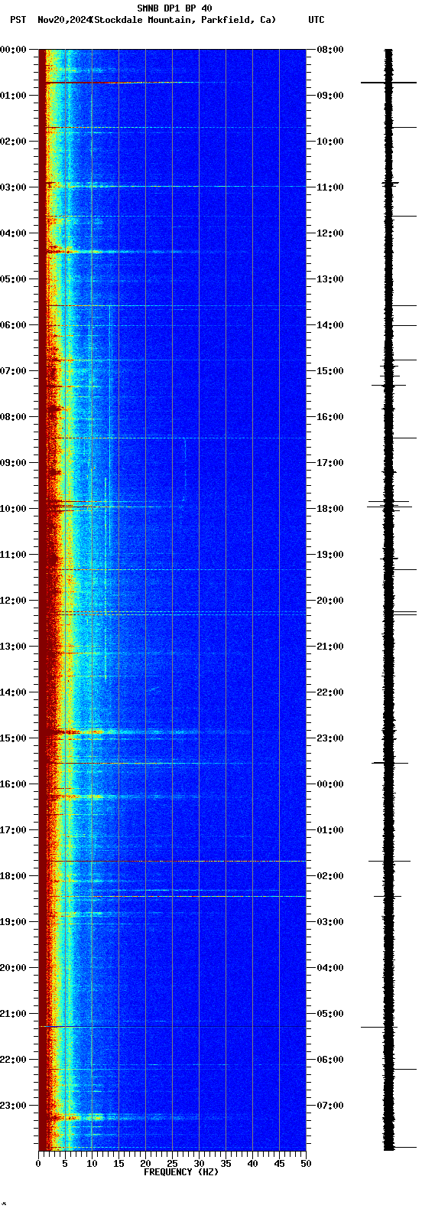422x1212 pixels.
Task: Select the 13:00 label on the UTC axis
Action: pyautogui.click(x=330, y=279)
